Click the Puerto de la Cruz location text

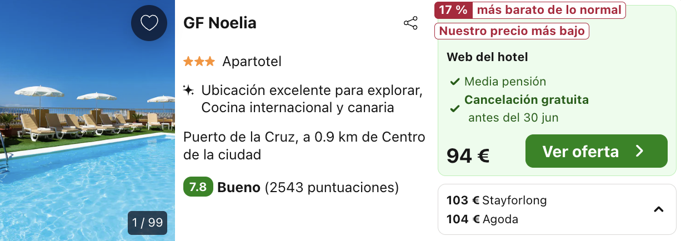[304, 145]
